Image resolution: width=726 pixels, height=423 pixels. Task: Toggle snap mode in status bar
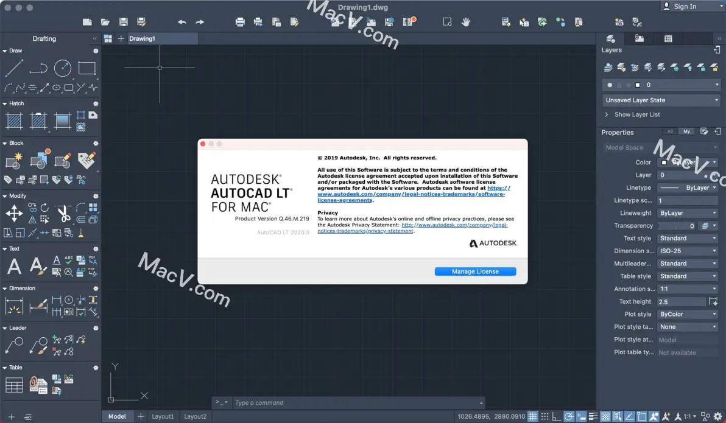click(545, 416)
